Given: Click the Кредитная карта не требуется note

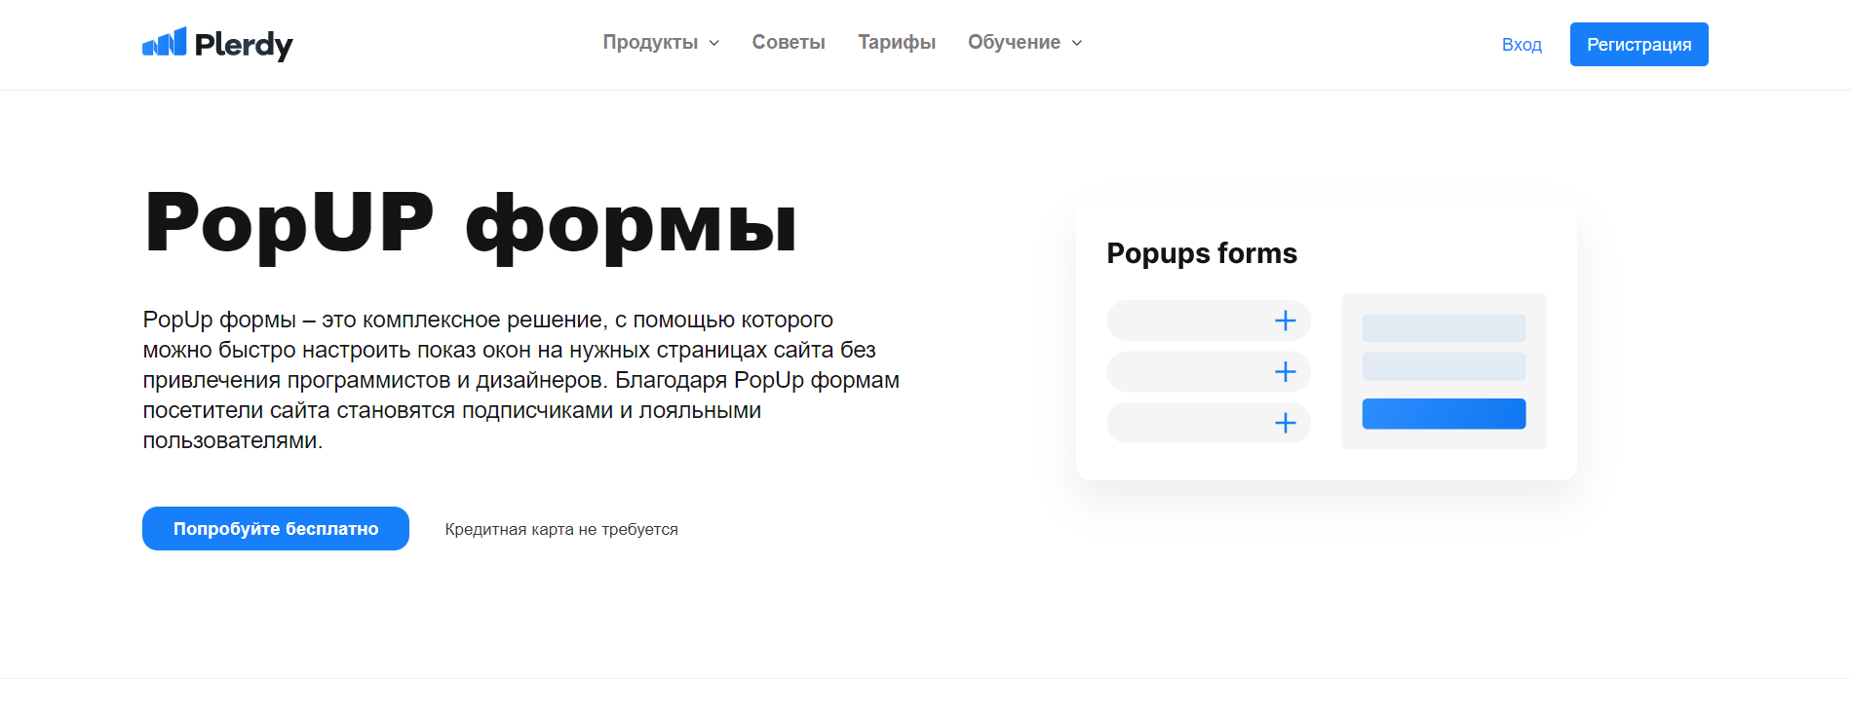Looking at the screenshot, I should (561, 529).
